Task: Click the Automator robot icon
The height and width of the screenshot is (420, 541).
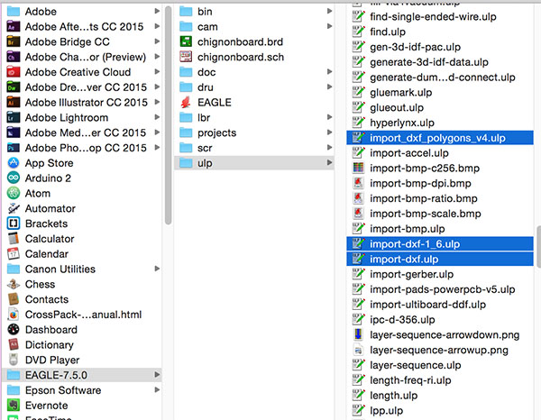Action: click(x=14, y=208)
